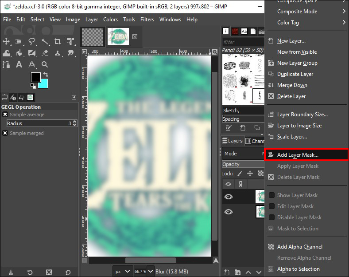This screenshot has width=349, height=277.
Task: Select the Eraser tool
Action: coord(45,53)
